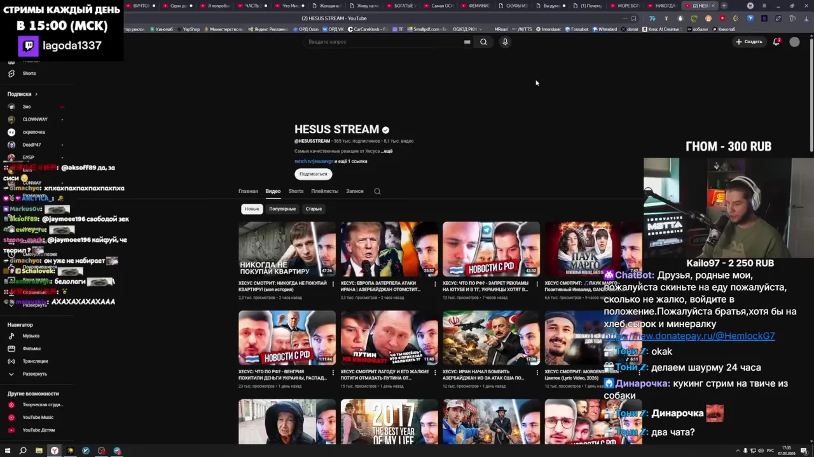Open Iran bombing 17:06 video thumbnail
Screen dimensions: 814x457
[491, 338]
